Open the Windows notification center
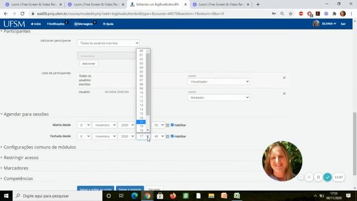This screenshot has height=201, width=357. [x=348, y=196]
